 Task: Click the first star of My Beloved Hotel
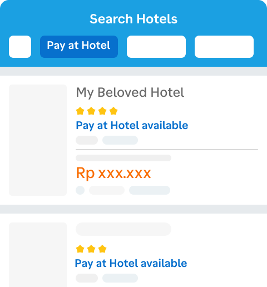(80, 111)
